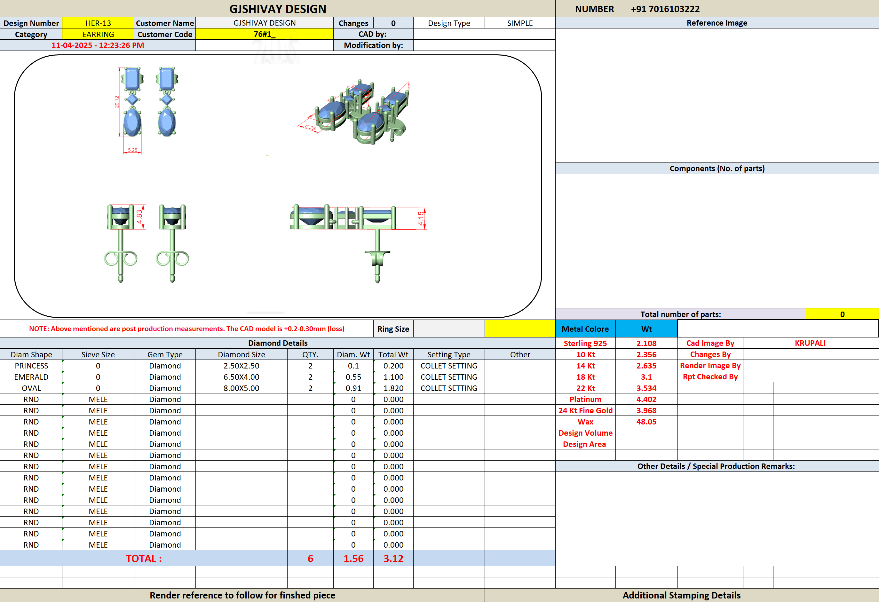Screen dimensions: 879x602
Task: Click the total weight 3.12 cell
Action: pyautogui.click(x=393, y=558)
